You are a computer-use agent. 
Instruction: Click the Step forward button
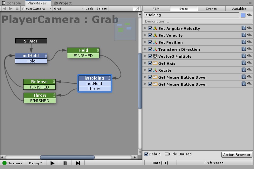[78, 163]
